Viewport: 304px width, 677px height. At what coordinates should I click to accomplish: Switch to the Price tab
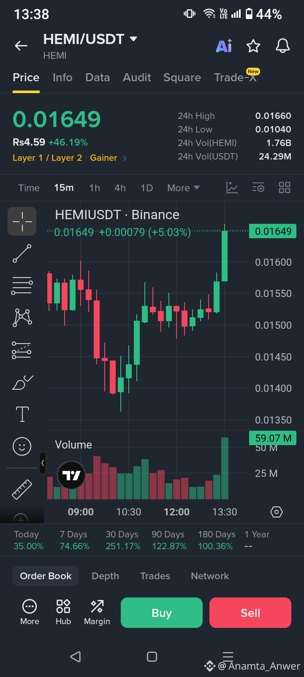[x=26, y=77]
